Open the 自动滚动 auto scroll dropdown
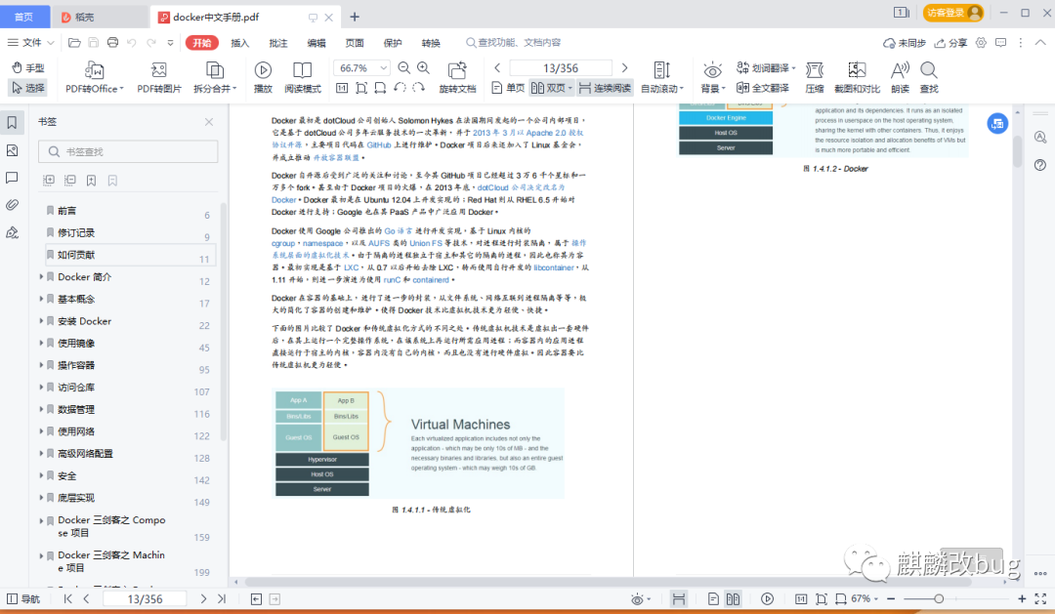Image resolution: width=1055 pixels, height=614 pixels. 662,77
